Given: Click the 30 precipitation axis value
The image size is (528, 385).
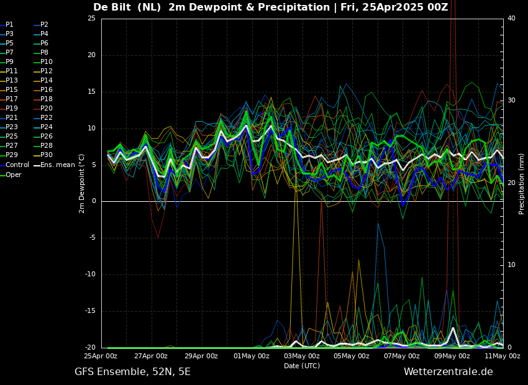Looking at the screenshot, I should (x=511, y=101).
